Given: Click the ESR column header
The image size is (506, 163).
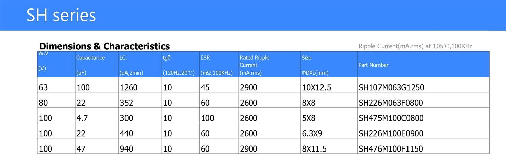Looking at the screenshot, I should (205, 58).
